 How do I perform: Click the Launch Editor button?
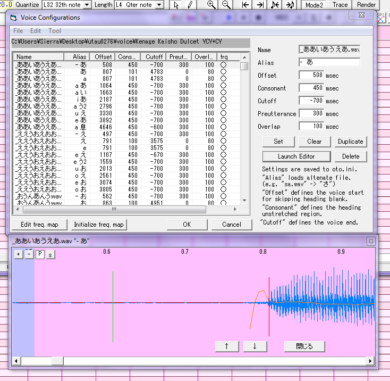coord(296,156)
